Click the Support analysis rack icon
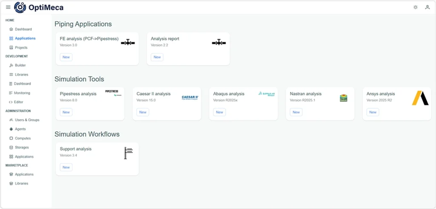This screenshot has height=209, width=436. click(x=128, y=153)
